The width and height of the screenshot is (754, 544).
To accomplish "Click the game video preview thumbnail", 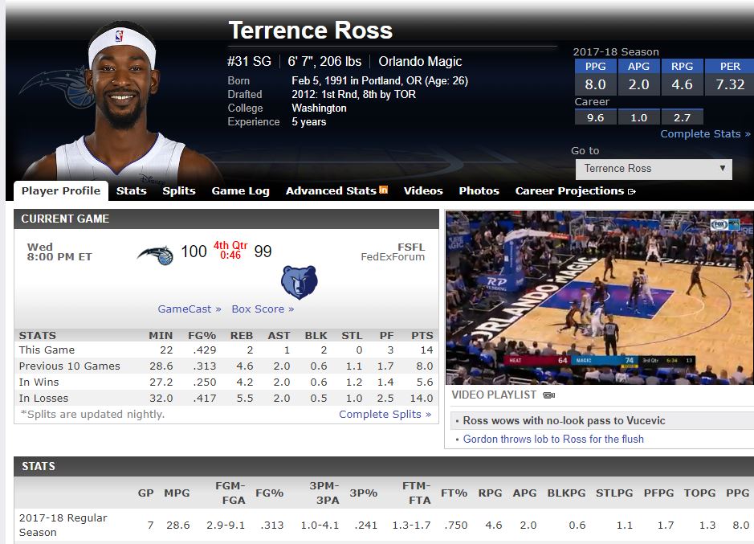I will (599, 297).
